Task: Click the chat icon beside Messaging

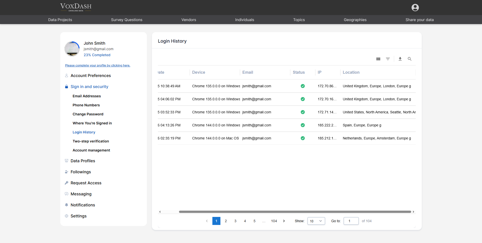Action: 67,194
